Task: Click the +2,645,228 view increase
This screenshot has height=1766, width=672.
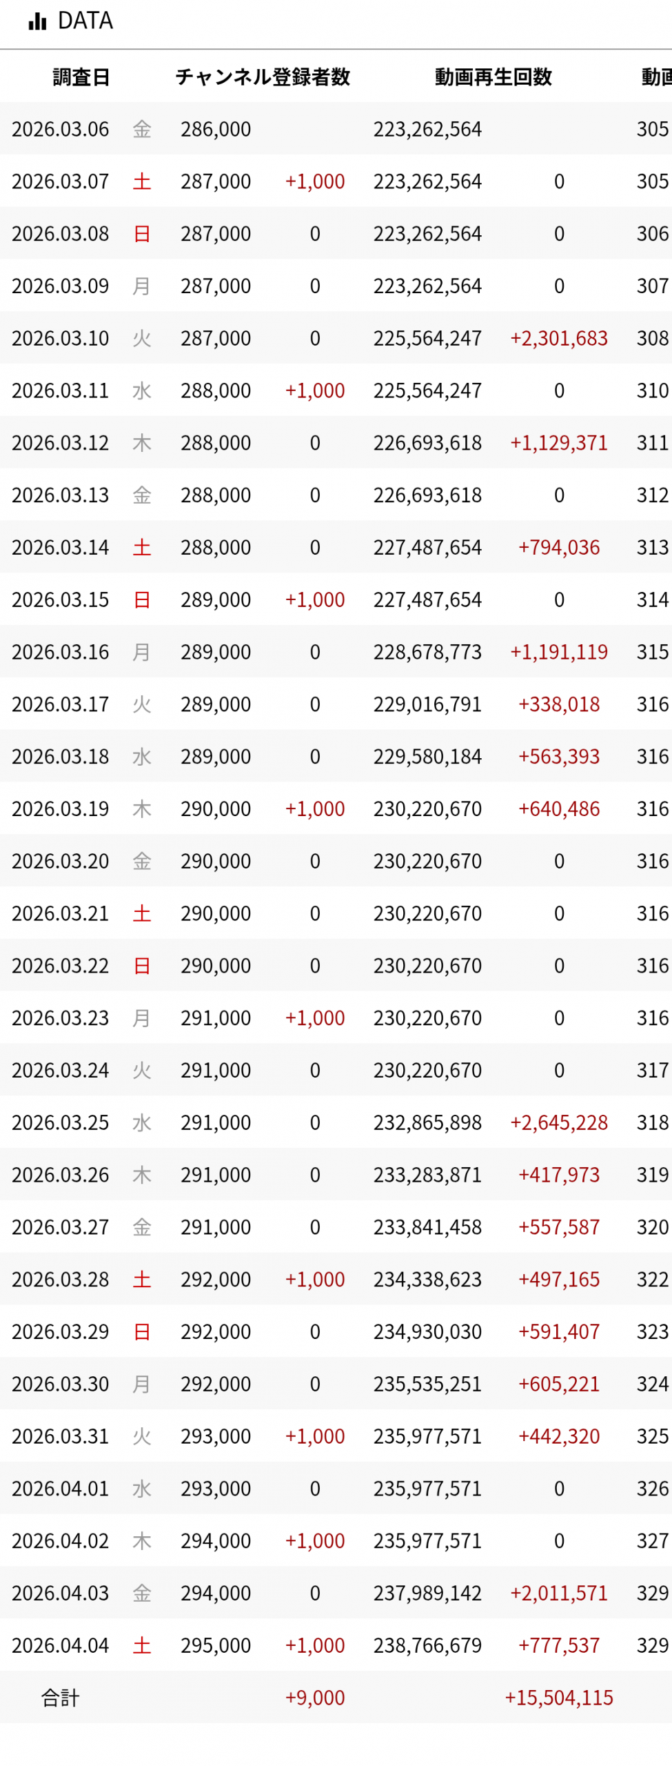Action: coord(558,1122)
